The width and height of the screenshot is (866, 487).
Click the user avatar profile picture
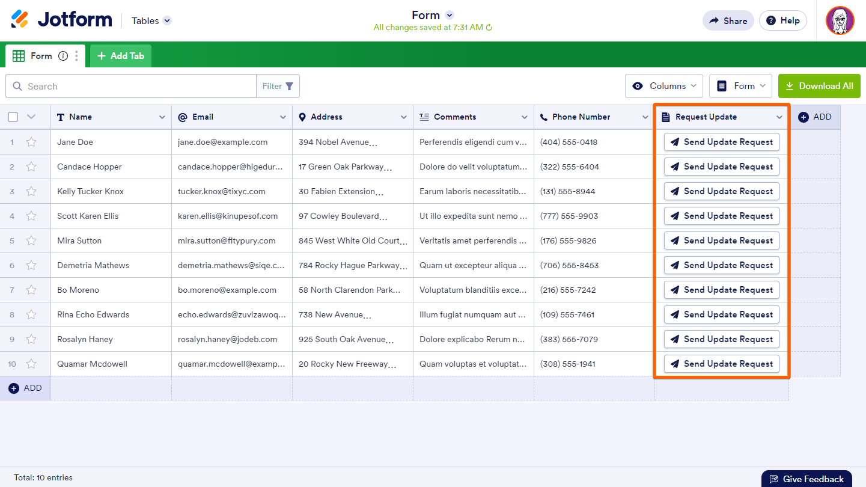pos(840,20)
